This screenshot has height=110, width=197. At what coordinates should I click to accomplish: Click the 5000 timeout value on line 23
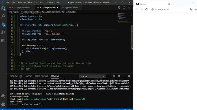click(x=28, y=51)
